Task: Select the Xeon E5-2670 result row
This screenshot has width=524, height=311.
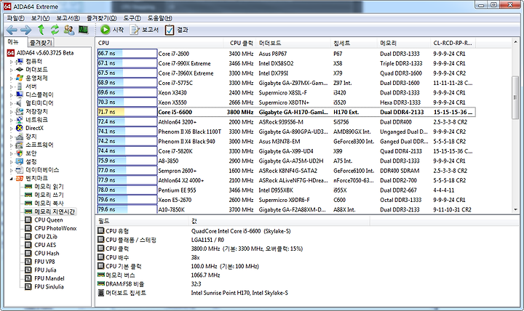Action: tap(286, 200)
